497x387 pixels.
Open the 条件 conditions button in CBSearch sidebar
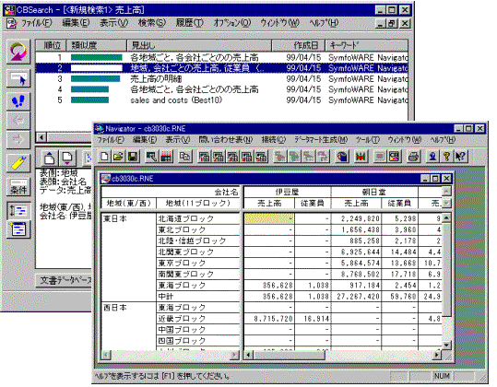pyautogui.click(x=18, y=187)
